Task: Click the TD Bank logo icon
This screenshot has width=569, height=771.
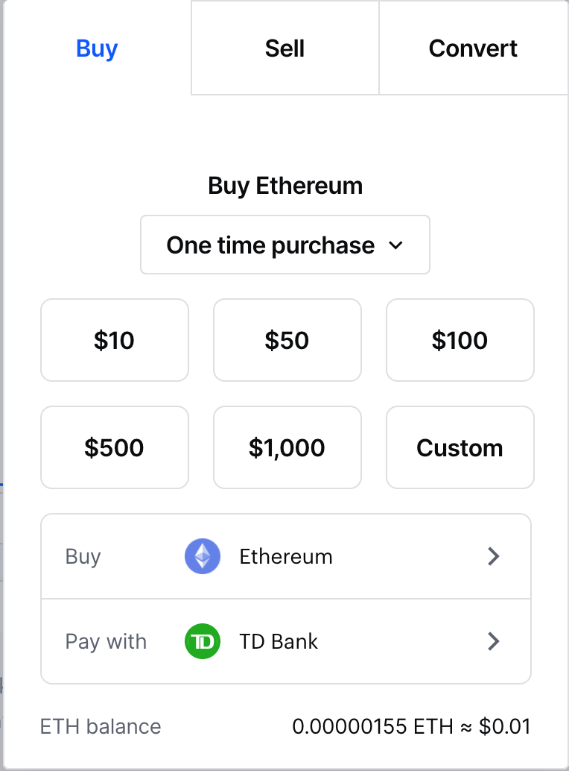Action: 202,641
